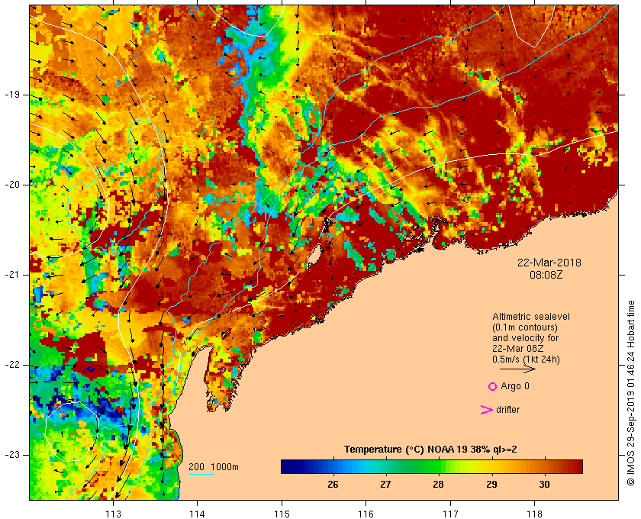Image resolution: width=641 pixels, height=519 pixels.
Task: Click the colorbar tick label '30'
Action: coord(544,485)
